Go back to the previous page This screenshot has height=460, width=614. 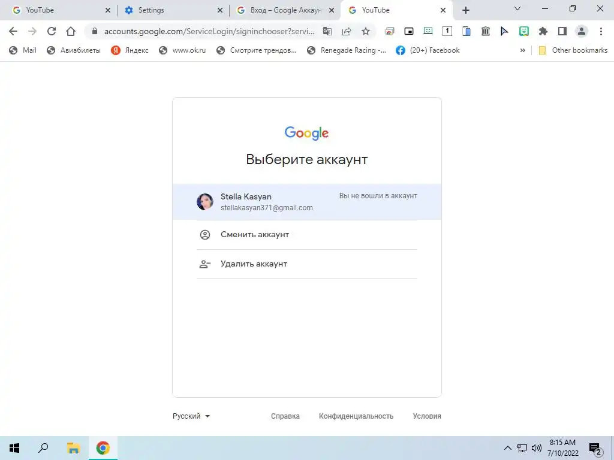pyautogui.click(x=13, y=31)
